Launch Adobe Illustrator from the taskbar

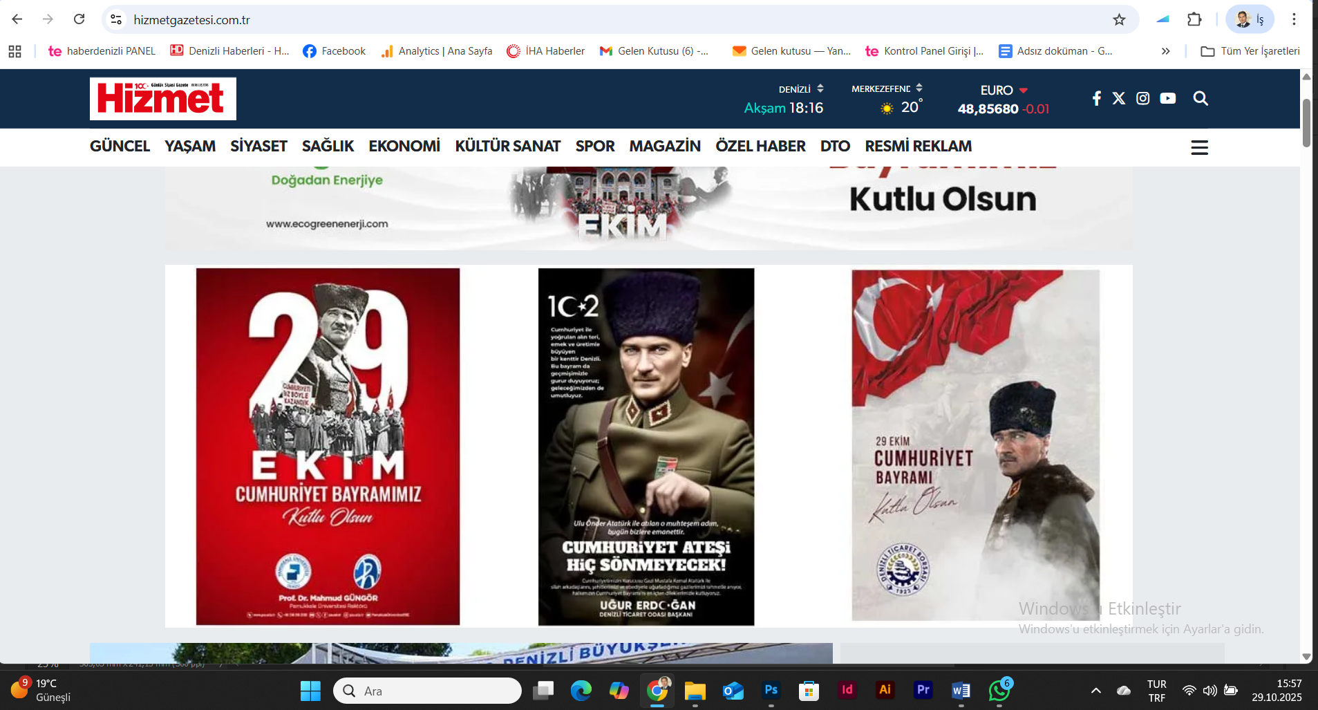pos(885,690)
